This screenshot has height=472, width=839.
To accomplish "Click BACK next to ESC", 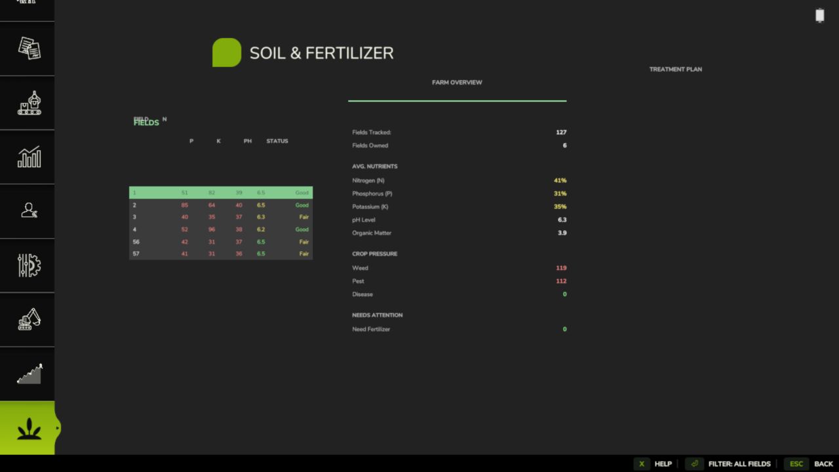I will coord(823,463).
